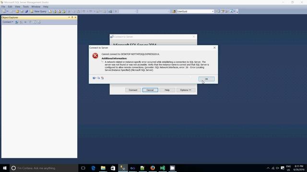Open the Edit menu
This screenshot has height=172, width=307.
[10, 7]
